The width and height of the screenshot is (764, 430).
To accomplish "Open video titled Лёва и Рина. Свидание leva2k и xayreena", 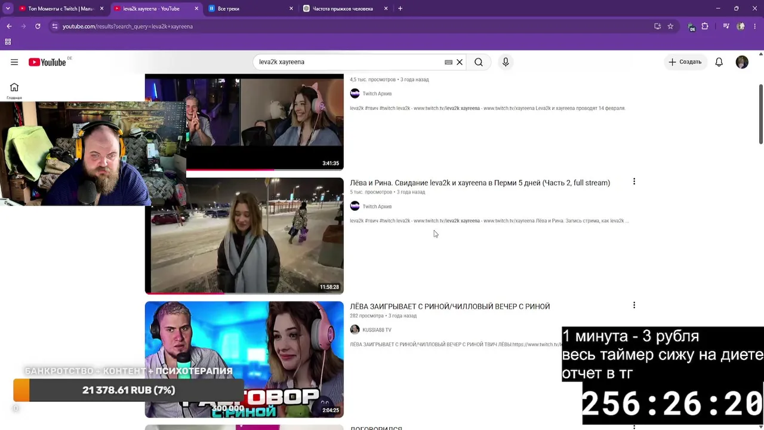I will 480,183.
